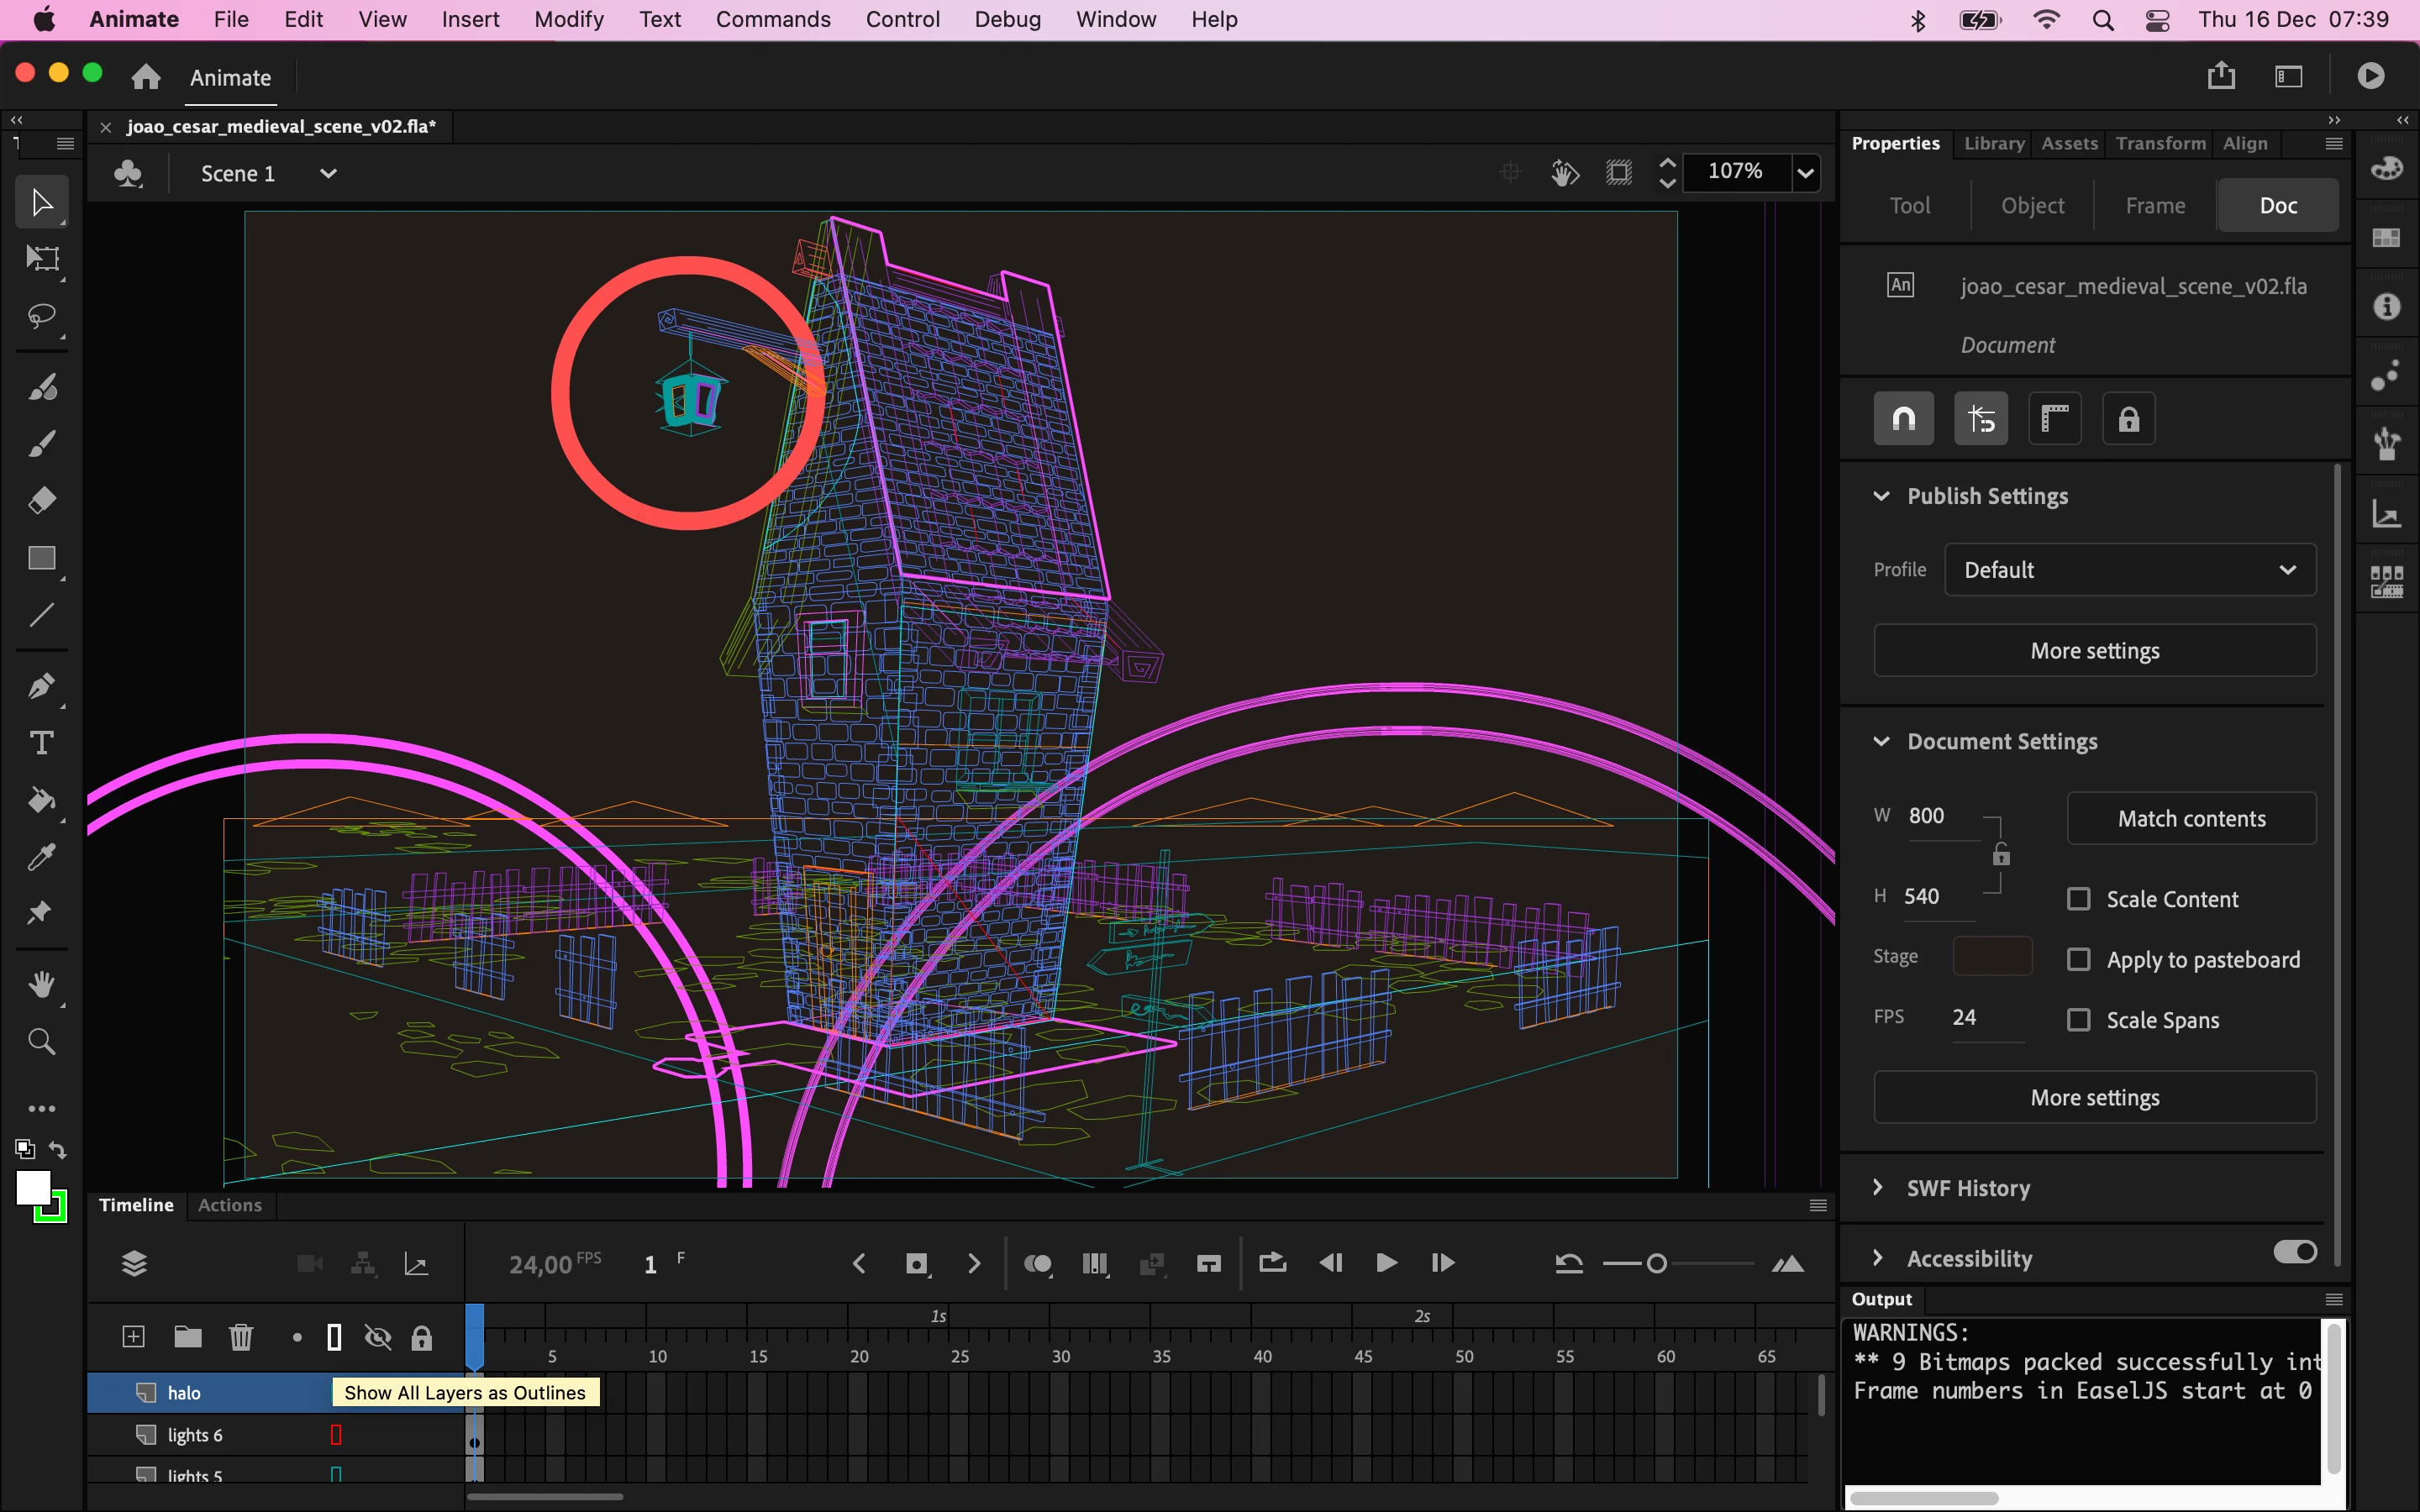Click the Insert Keyframe icon in timeline
The height and width of the screenshot is (1512, 2420).
916,1264
